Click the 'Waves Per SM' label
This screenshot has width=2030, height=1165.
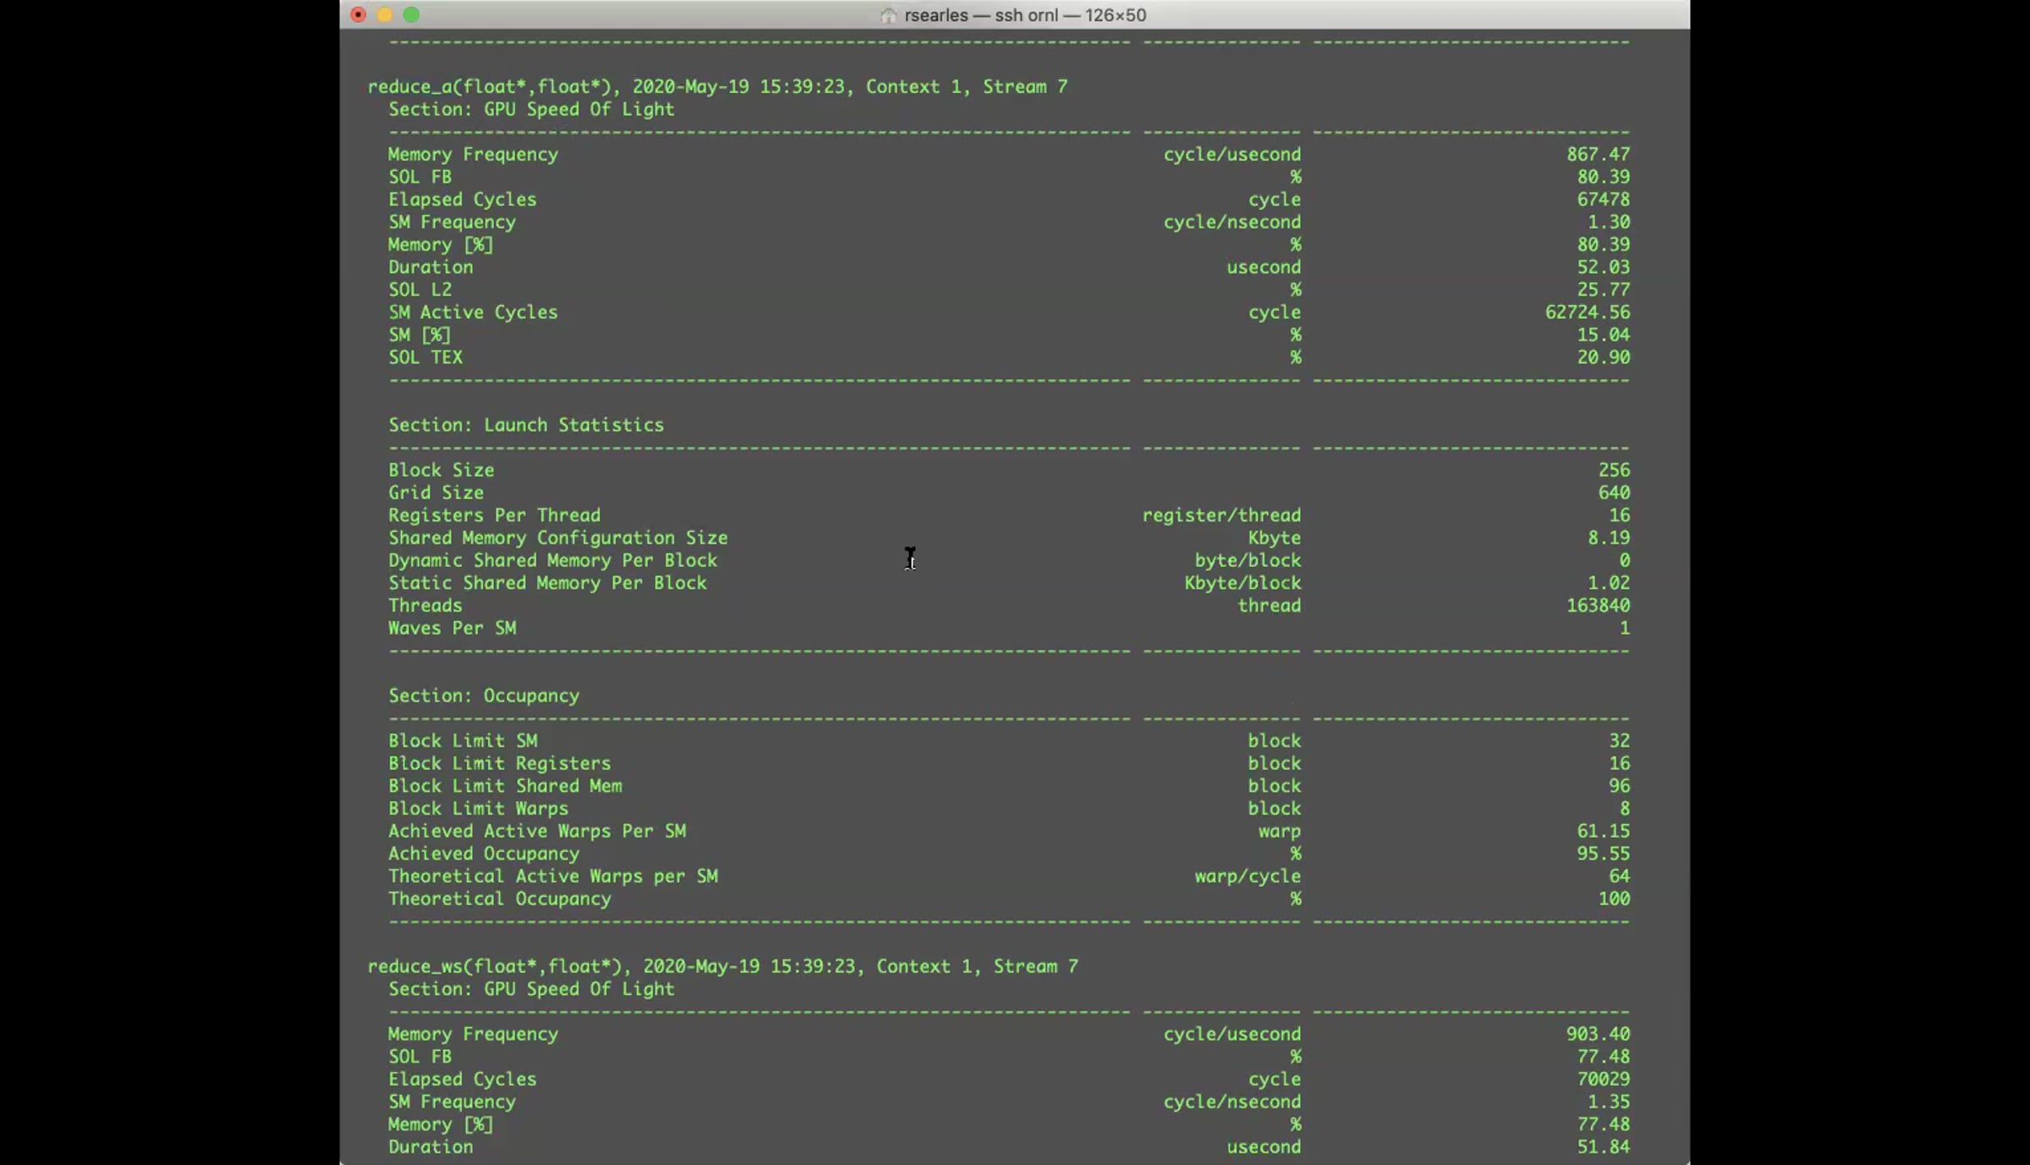(452, 629)
